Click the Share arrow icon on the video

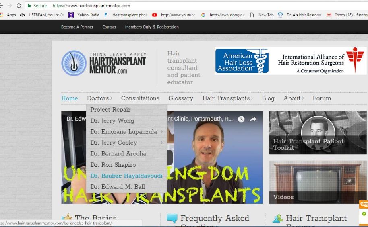point(253,119)
